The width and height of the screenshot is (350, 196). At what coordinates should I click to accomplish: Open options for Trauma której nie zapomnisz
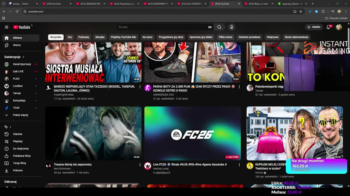pos(140,165)
